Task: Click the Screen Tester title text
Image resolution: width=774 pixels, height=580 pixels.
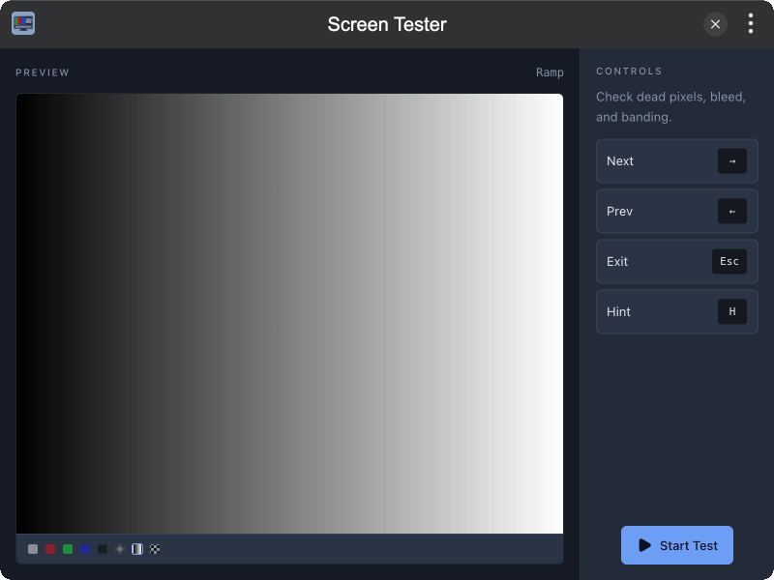Action: 387,24
